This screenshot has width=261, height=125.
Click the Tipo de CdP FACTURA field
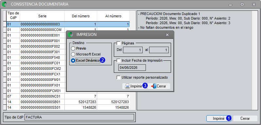(79, 117)
